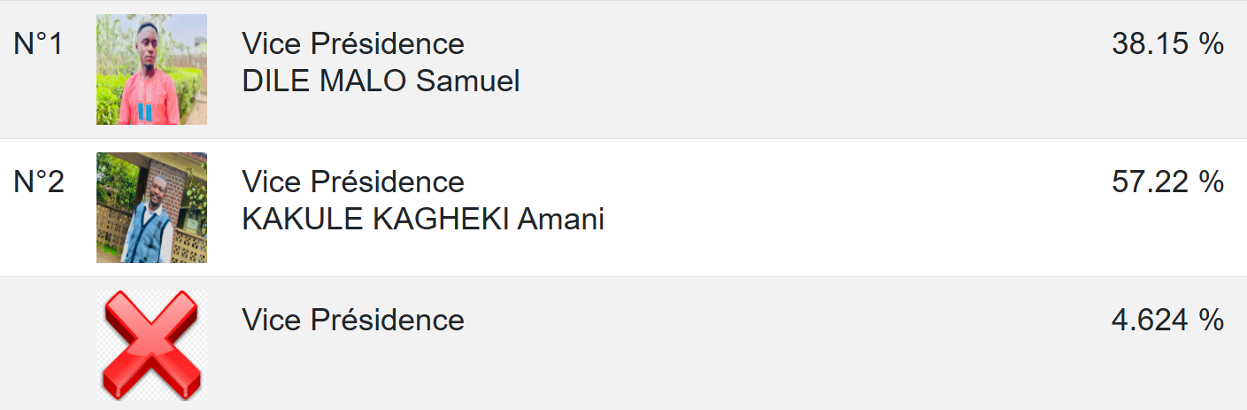Click the 4.624 % blank vote result

click(1167, 320)
